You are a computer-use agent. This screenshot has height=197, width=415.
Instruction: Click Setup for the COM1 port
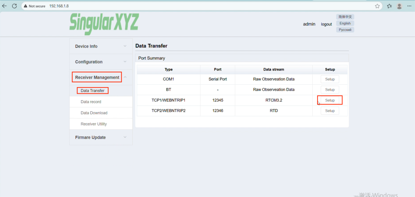[x=330, y=79]
